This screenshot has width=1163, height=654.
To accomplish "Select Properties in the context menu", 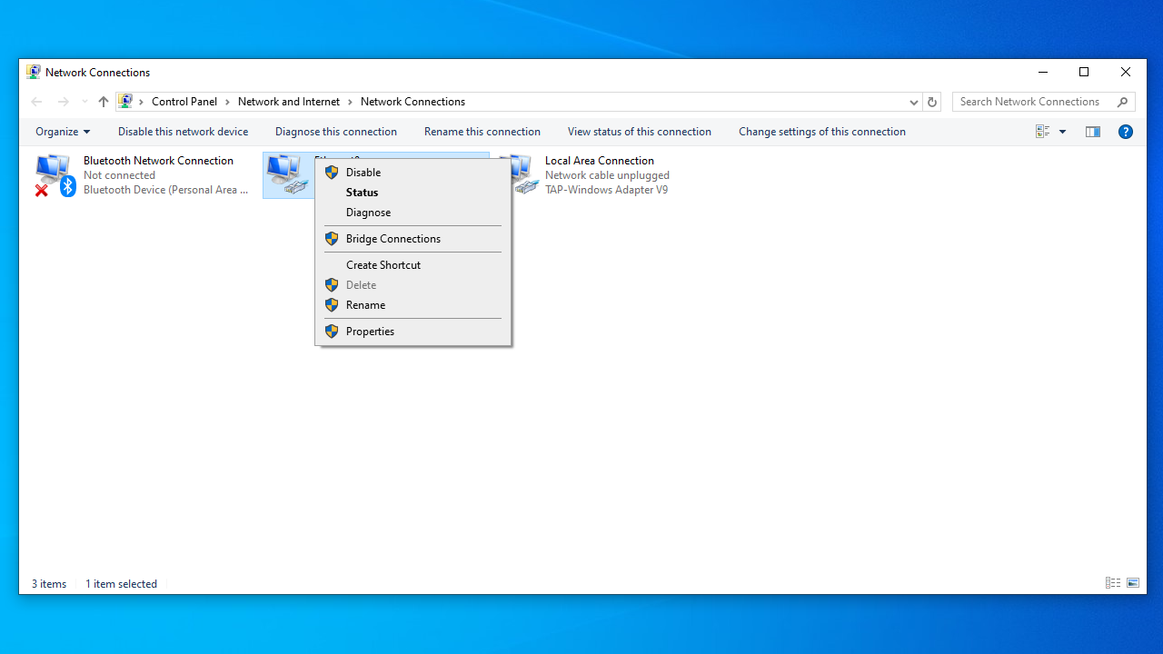I will click(x=370, y=332).
